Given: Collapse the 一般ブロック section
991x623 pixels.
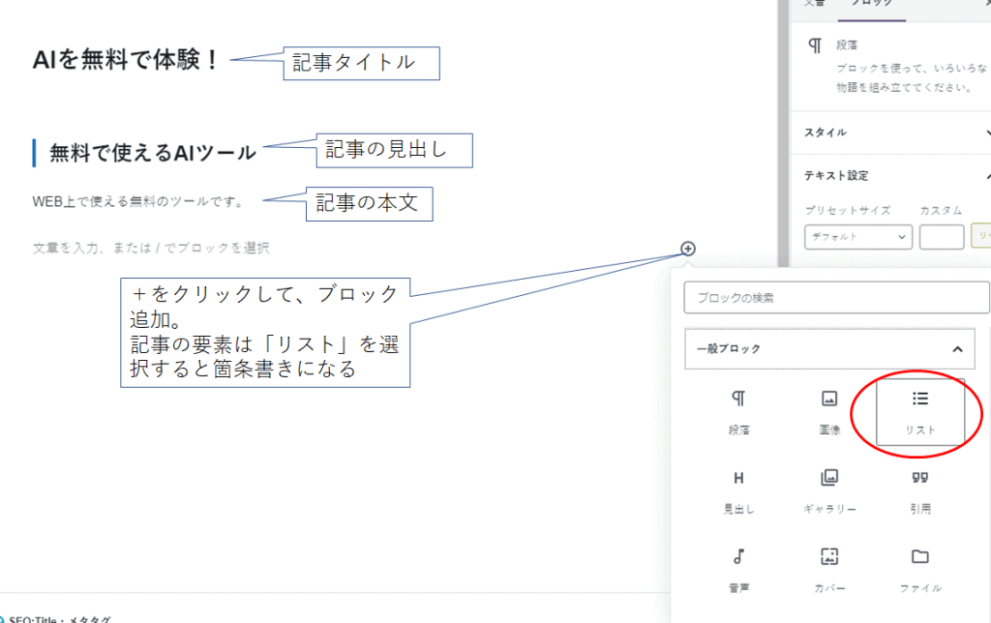Looking at the screenshot, I should click(957, 349).
